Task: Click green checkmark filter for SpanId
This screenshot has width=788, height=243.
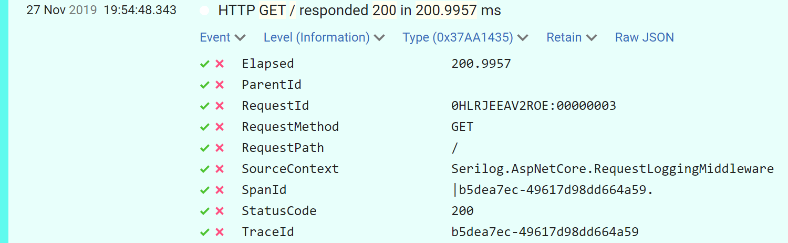Action: 205,190
